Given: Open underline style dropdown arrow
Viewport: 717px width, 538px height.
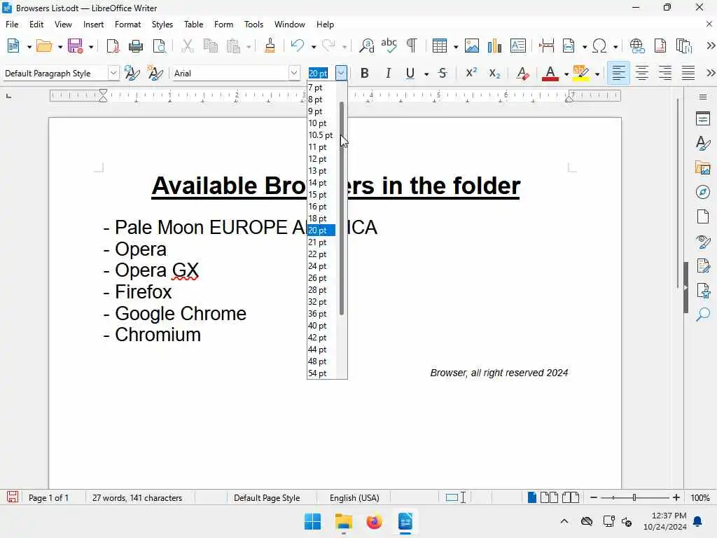Looking at the screenshot, I should pyautogui.click(x=426, y=74).
